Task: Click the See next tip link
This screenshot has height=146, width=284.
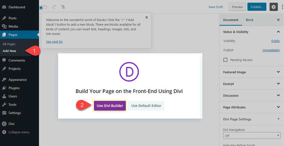Action: tap(54, 42)
